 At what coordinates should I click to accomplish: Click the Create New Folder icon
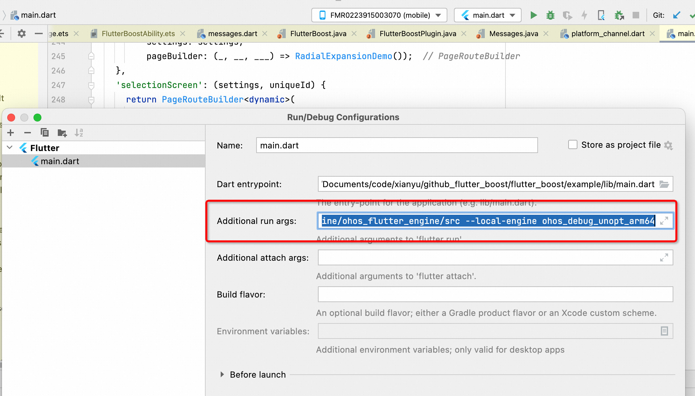coord(62,133)
